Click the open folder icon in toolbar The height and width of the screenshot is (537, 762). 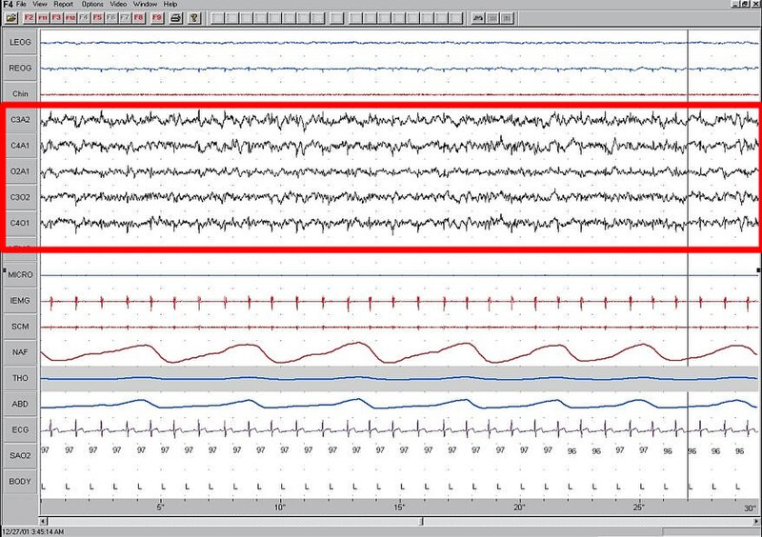click(x=10, y=18)
